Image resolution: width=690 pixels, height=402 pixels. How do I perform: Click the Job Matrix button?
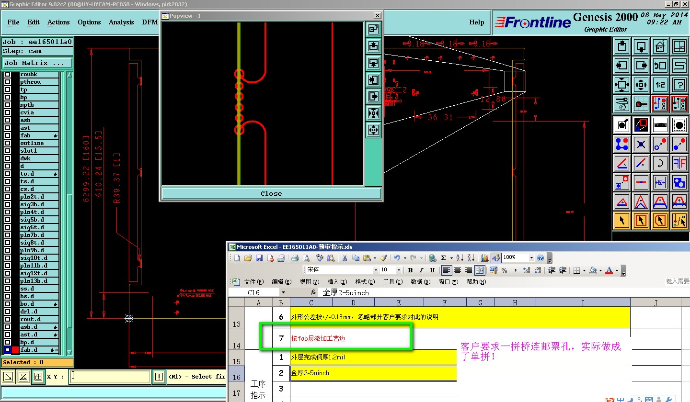pyautogui.click(x=37, y=63)
